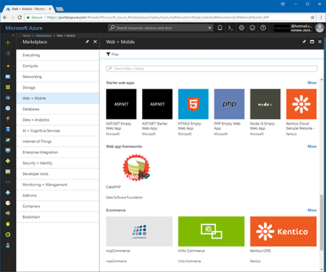Close the Marketplace blade
Image resolution: width=326 pixels, height=272 pixels.
pyautogui.click(x=95, y=42)
